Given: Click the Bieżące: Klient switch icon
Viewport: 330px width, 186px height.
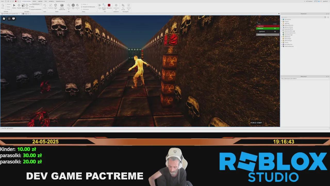Looking at the screenshot, I should click(104, 5).
